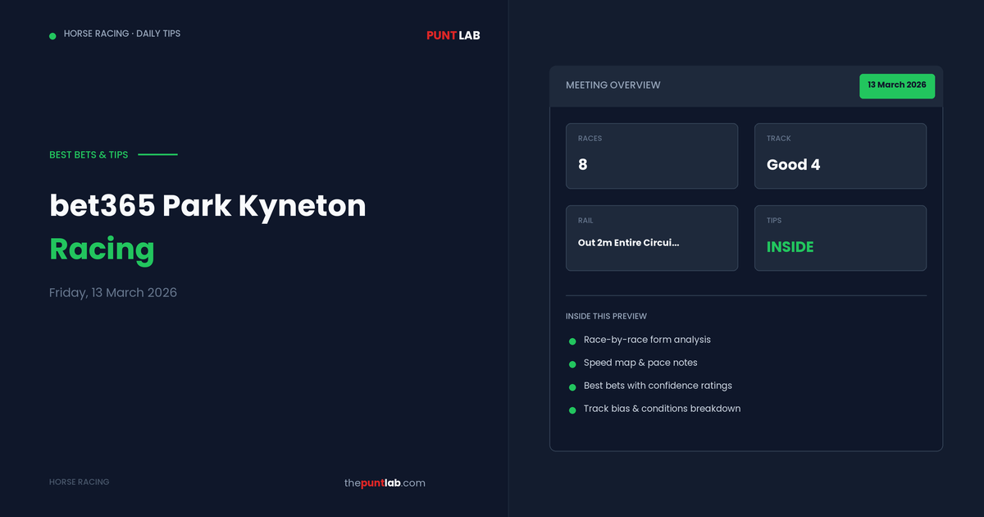Expand the MEETING OVERVIEW header
The height and width of the screenshot is (517, 984).
point(613,85)
